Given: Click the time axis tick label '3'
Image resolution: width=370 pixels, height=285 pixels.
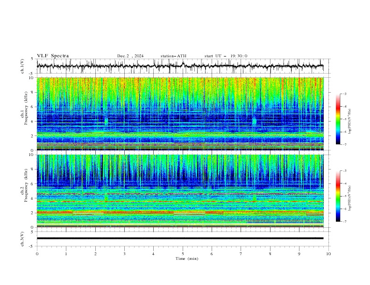Looking at the screenshot, I should pos(124,254).
